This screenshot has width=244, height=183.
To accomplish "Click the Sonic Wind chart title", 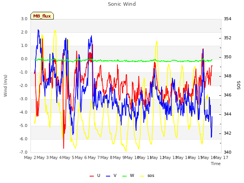I will pyautogui.click(x=122, y=4).
